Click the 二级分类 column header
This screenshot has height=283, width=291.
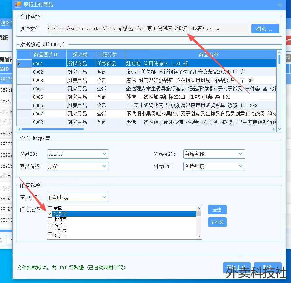tap(111, 54)
